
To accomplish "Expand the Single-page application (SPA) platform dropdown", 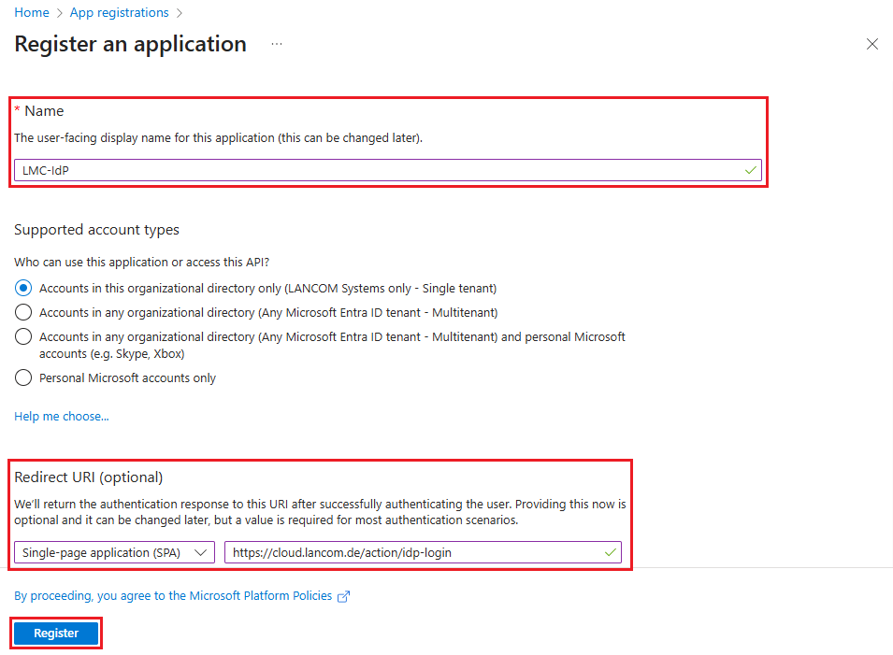I will coord(114,552).
